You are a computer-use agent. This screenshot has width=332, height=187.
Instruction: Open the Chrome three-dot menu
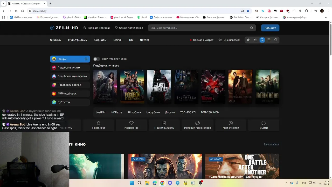[x=328, y=11]
